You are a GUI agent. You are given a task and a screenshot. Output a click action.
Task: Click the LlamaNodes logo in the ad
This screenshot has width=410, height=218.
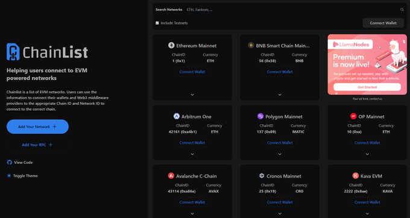point(351,45)
